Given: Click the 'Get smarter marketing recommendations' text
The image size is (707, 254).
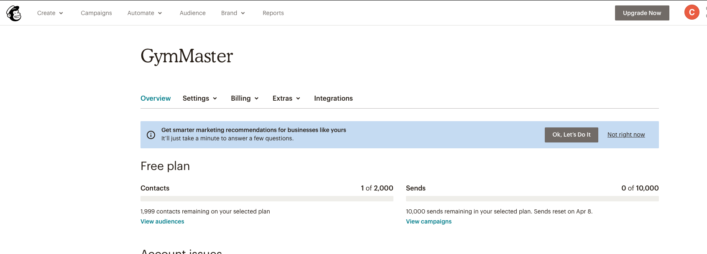Looking at the screenshot, I should (x=254, y=130).
